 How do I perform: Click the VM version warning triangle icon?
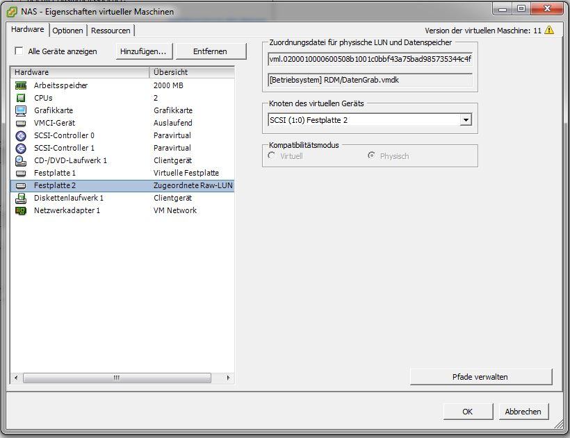(549, 30)
